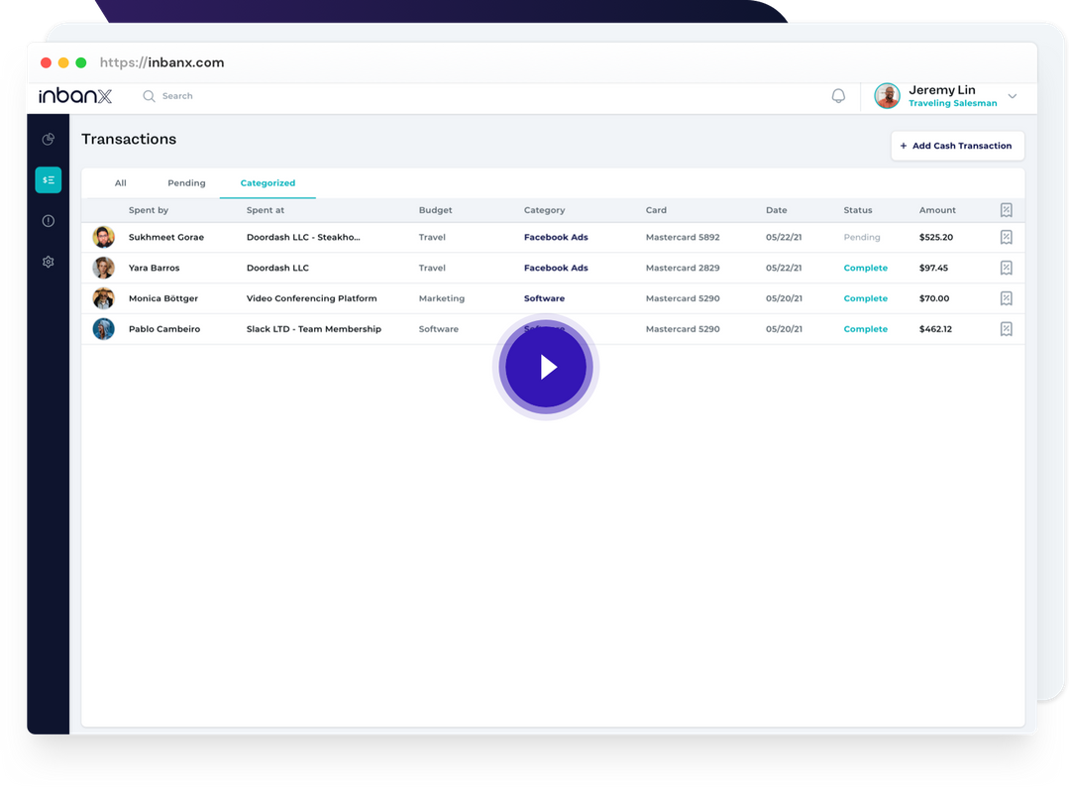This screenshot has height=789, width=1070.
Task: Click the notification bell icon
Action: (838, 95)
